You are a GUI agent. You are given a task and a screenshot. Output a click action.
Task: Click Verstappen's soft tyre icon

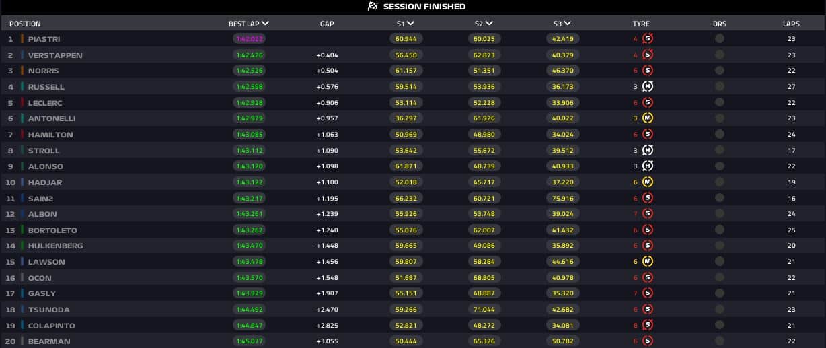648,55
